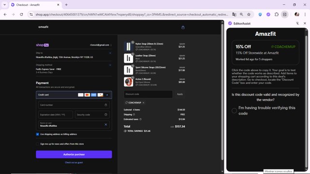310x174 pixels.
Task: Close the EditorAssist side panel
Action: [x=305, y=23]
